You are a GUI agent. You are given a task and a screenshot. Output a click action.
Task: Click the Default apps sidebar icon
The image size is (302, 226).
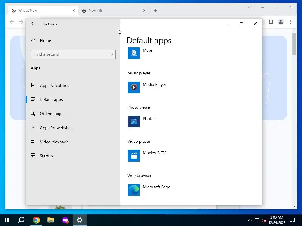pos(33,99)
